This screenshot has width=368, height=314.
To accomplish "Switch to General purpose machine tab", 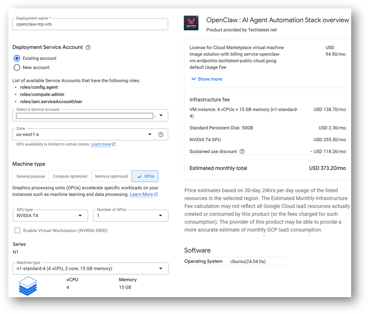I will pyautogui.click(x=31, y=176).
